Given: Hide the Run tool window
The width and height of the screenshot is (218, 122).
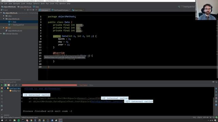Looking at the screenshot, I should pos(217,82).
